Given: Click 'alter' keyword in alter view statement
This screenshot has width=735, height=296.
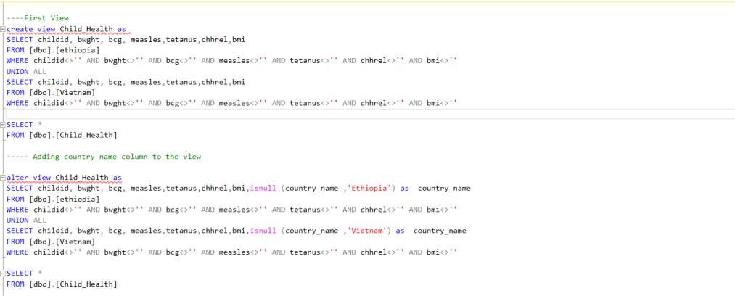Looking at the screenshot, I should (x=17, y=178).
